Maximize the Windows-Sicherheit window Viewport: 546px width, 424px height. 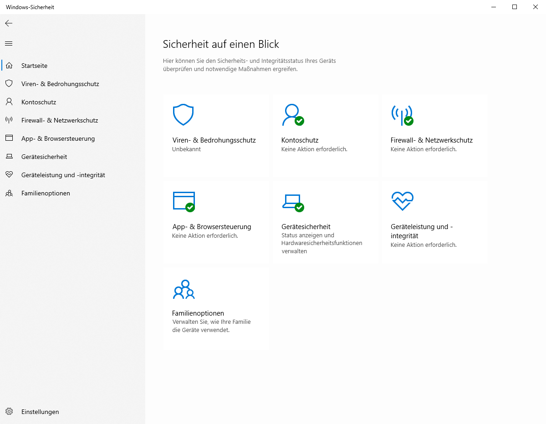(x=514, y=7)
